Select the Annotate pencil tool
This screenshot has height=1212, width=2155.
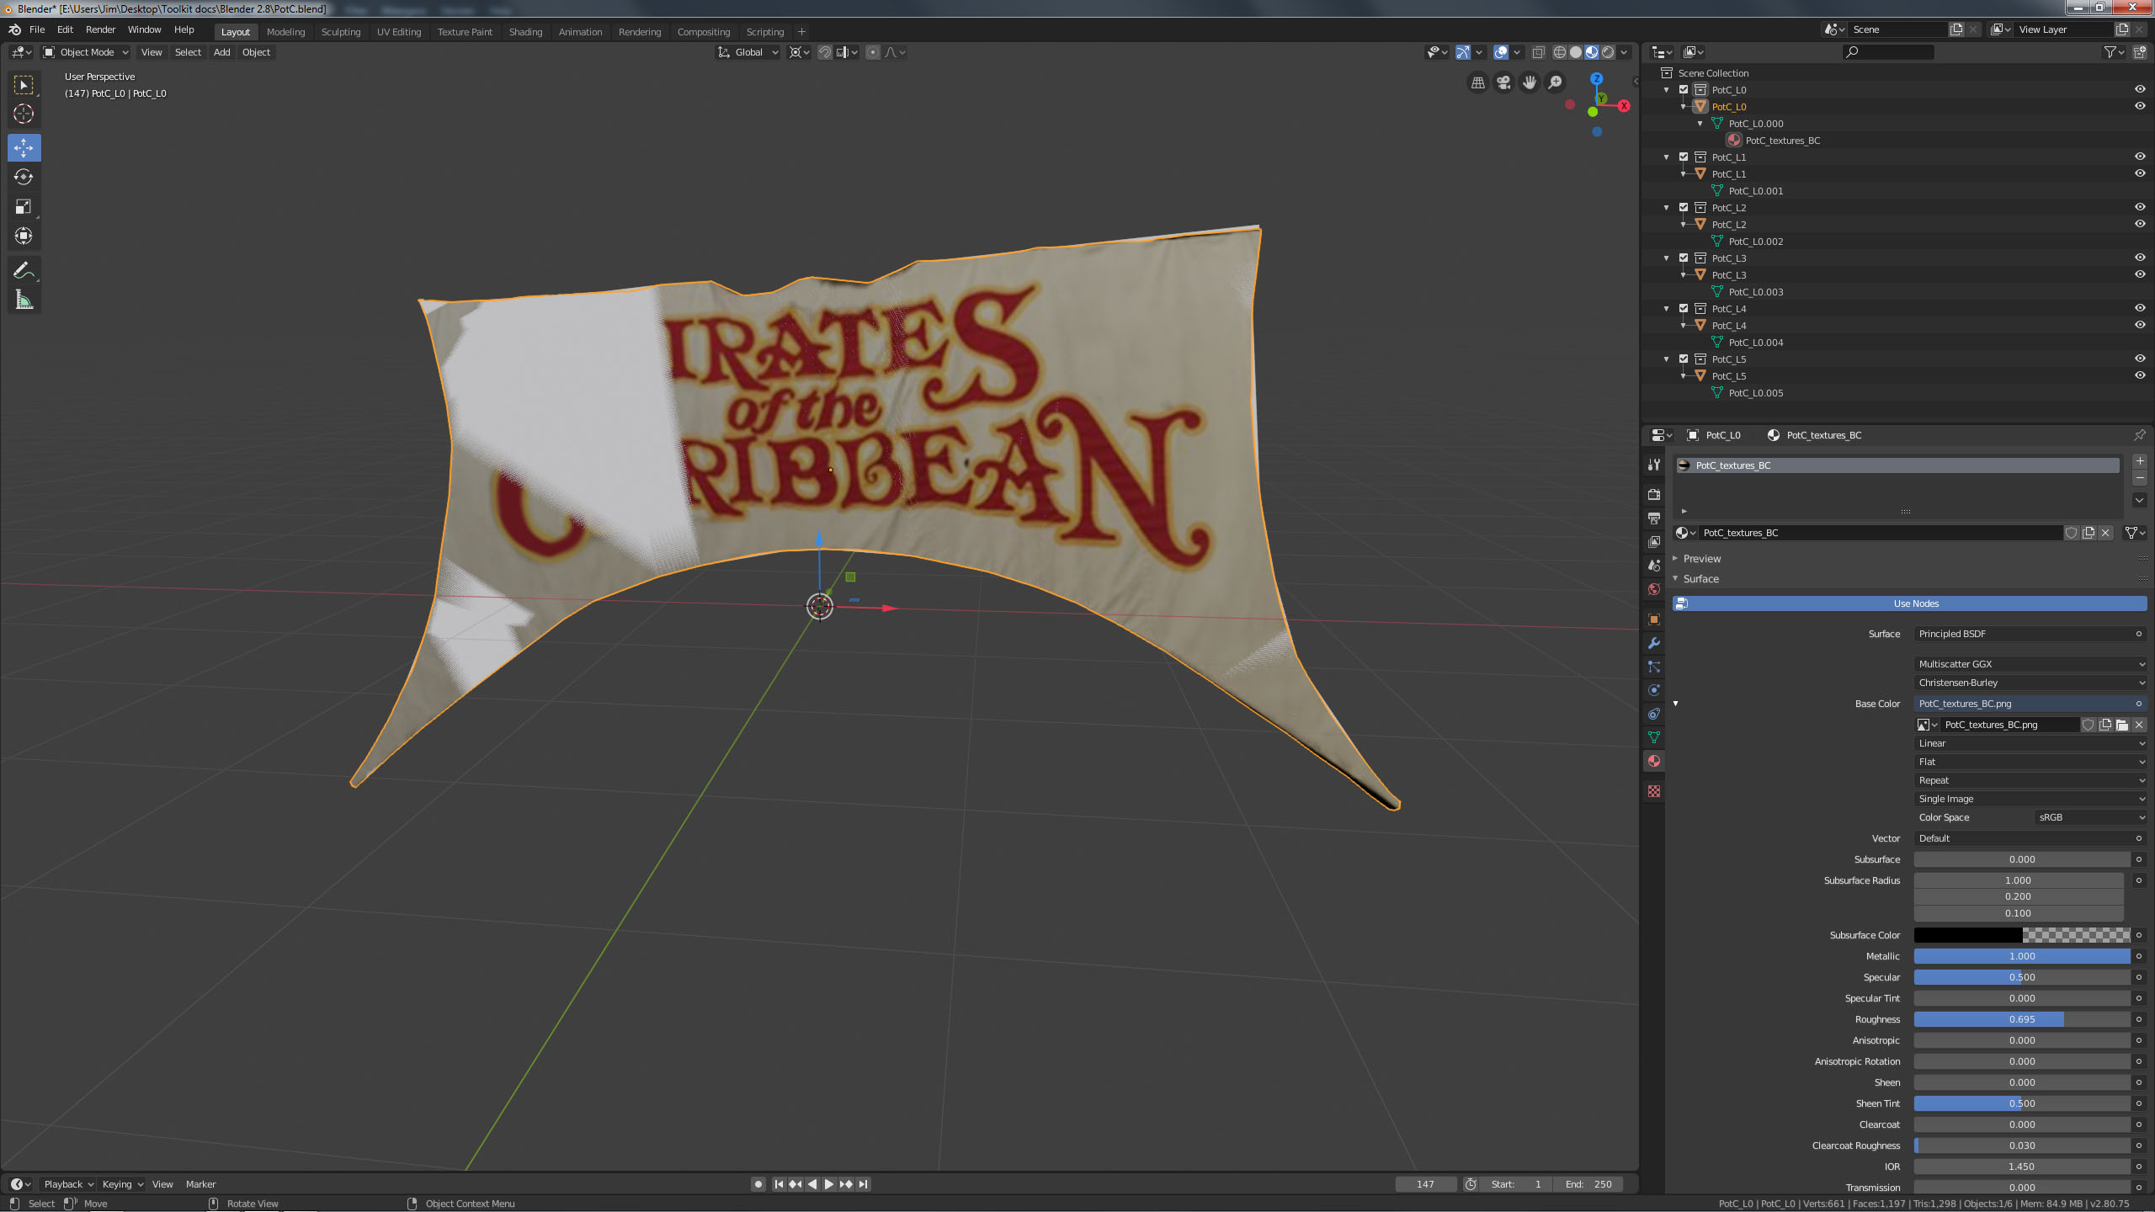[24, 270]
